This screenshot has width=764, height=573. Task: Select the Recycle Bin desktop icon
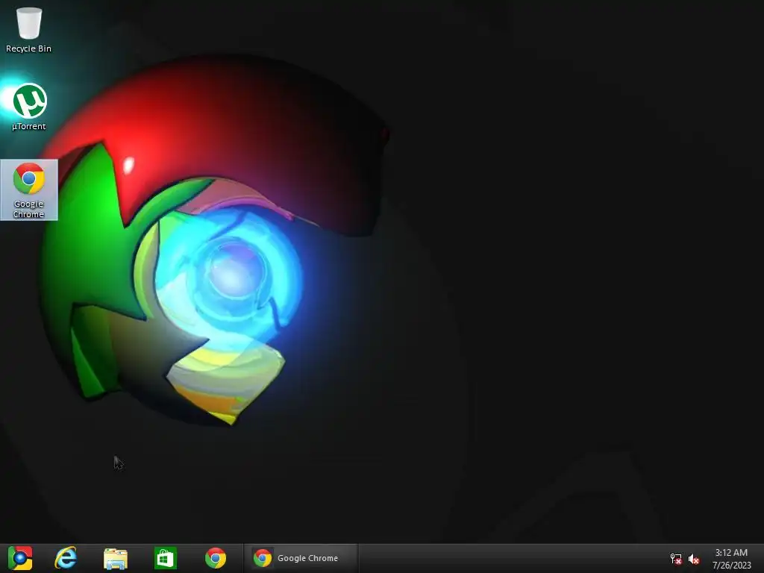[28, 29]
